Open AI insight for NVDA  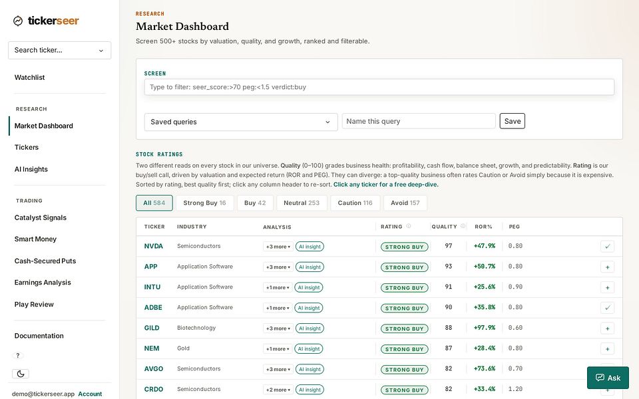coord(310,247)
